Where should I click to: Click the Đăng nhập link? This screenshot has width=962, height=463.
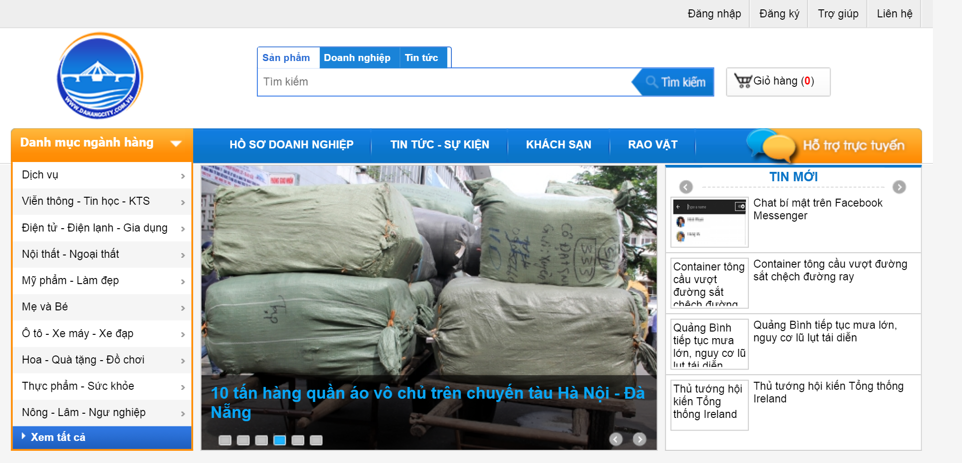pos(714,14)
